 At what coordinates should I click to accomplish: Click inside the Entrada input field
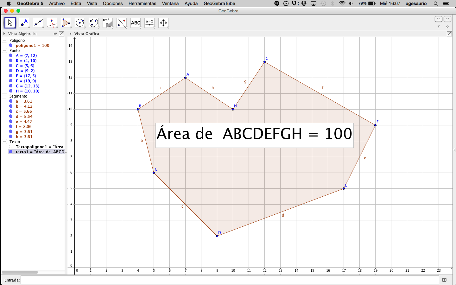pos(230,280)
